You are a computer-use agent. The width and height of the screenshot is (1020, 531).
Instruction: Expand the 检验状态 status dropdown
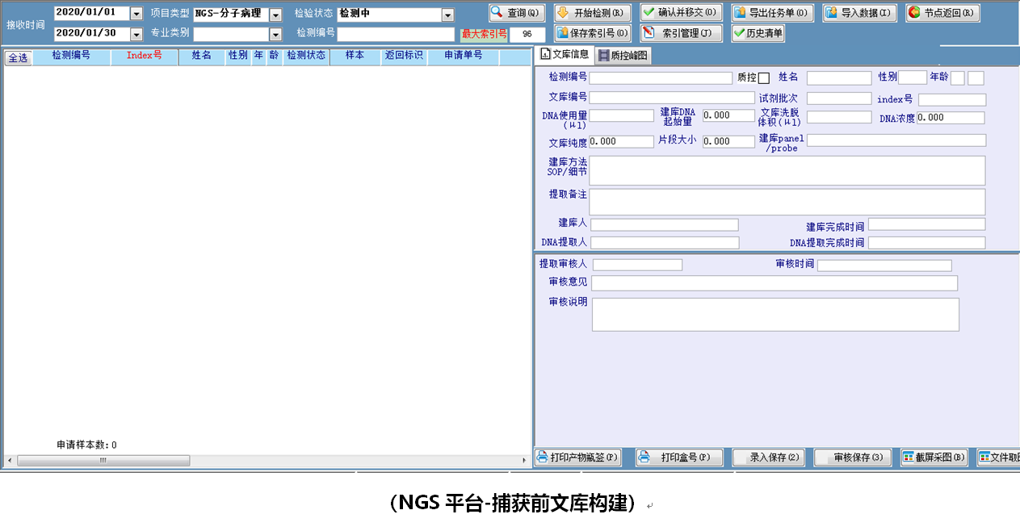pos(447,14)
